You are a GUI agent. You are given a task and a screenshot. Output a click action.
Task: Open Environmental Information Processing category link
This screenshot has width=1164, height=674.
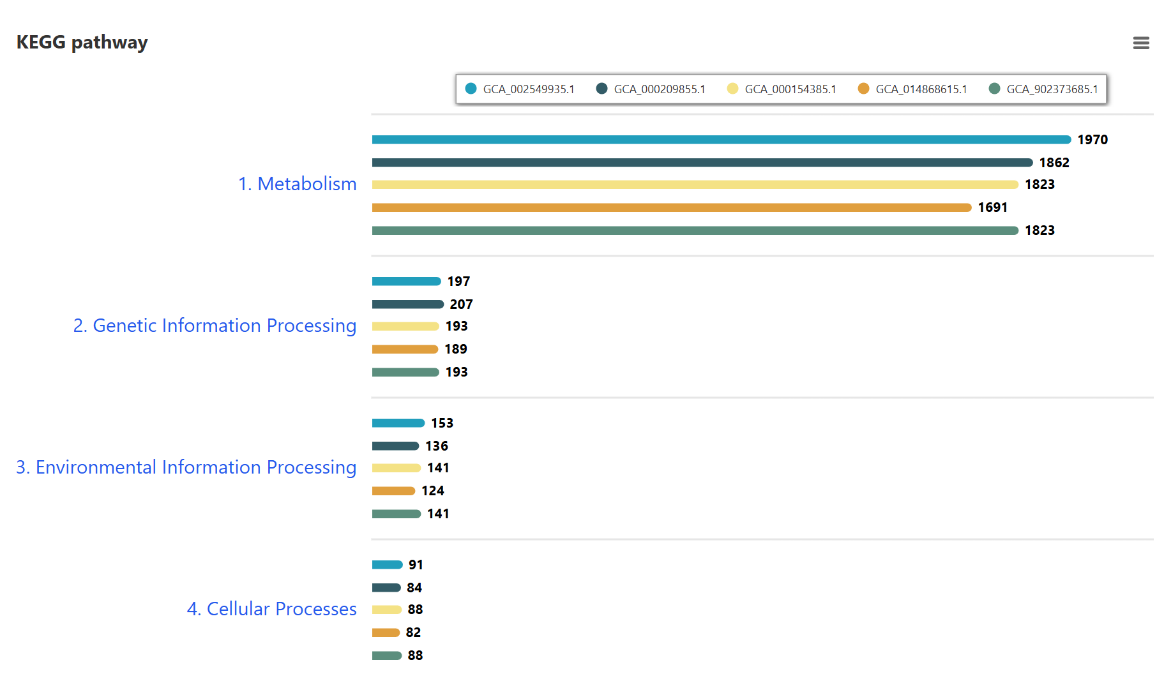tap(186, 467)
